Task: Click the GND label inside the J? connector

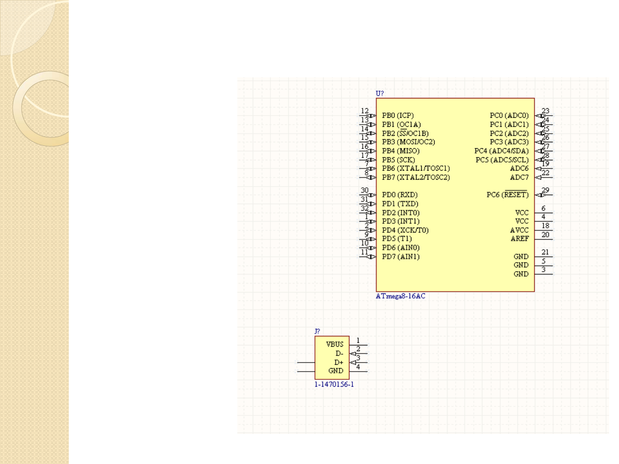Action: [x=336, y=371]
